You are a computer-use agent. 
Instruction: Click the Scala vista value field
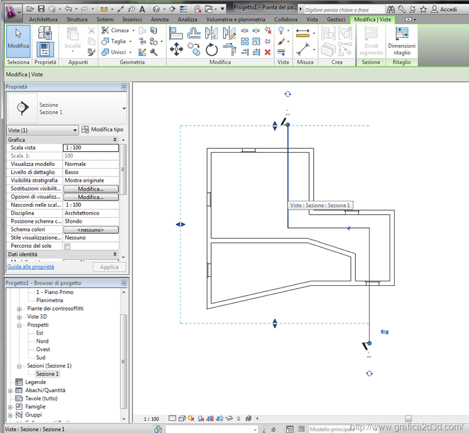point(91,148)
